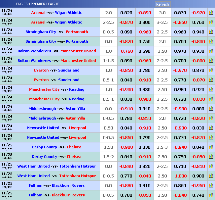Image resolution: width=215 pixels, height=200 pixels.
Task: Open chart icon for Arsenal row with 2.0 handicap
Action: (211, 13)
